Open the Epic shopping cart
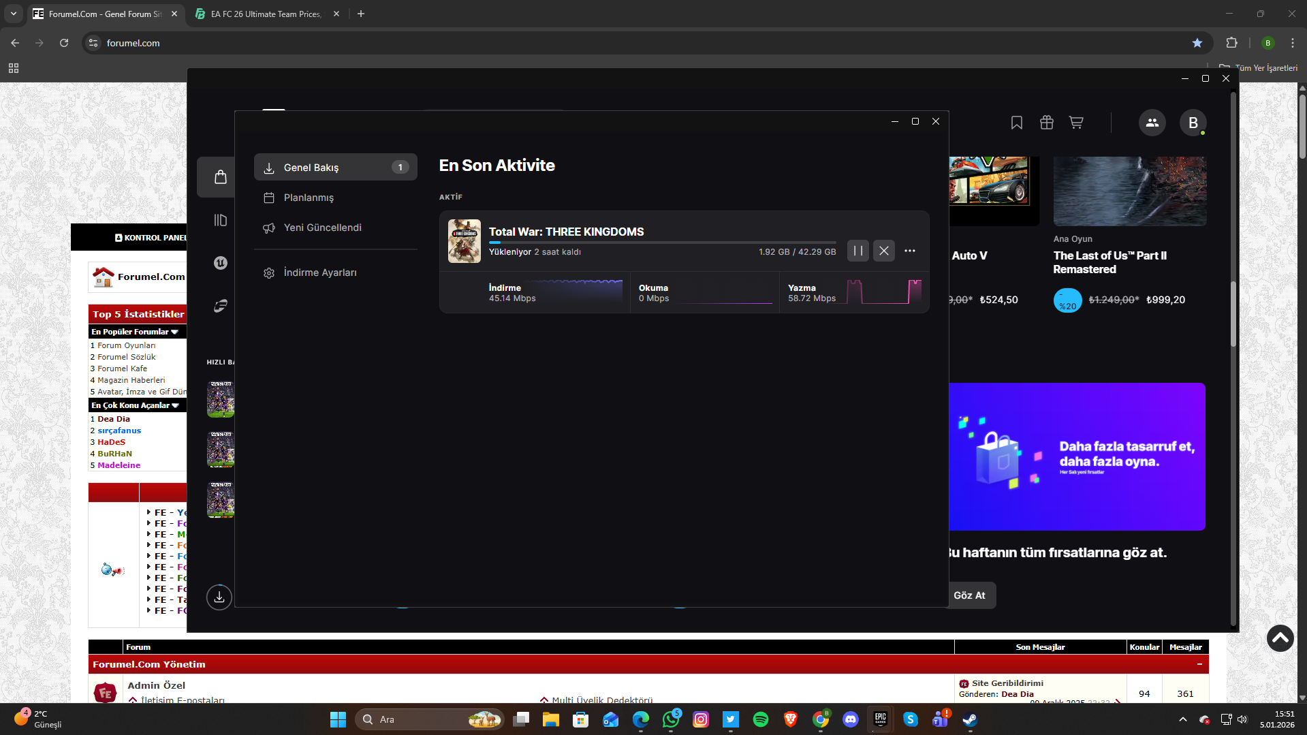This screenshot has width=1307, height=735. click(x=1076, y=123)
